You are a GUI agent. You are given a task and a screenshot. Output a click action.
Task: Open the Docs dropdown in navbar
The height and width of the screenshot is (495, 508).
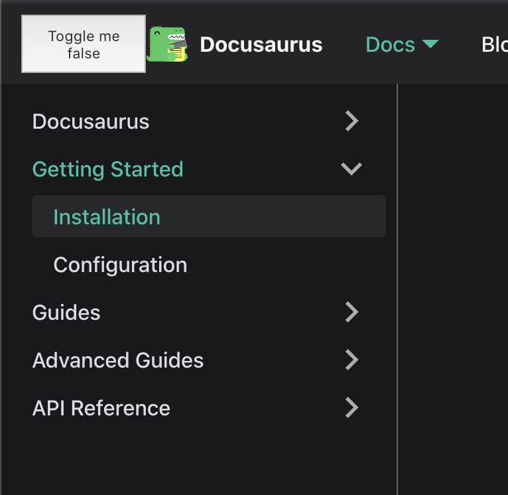402,44
